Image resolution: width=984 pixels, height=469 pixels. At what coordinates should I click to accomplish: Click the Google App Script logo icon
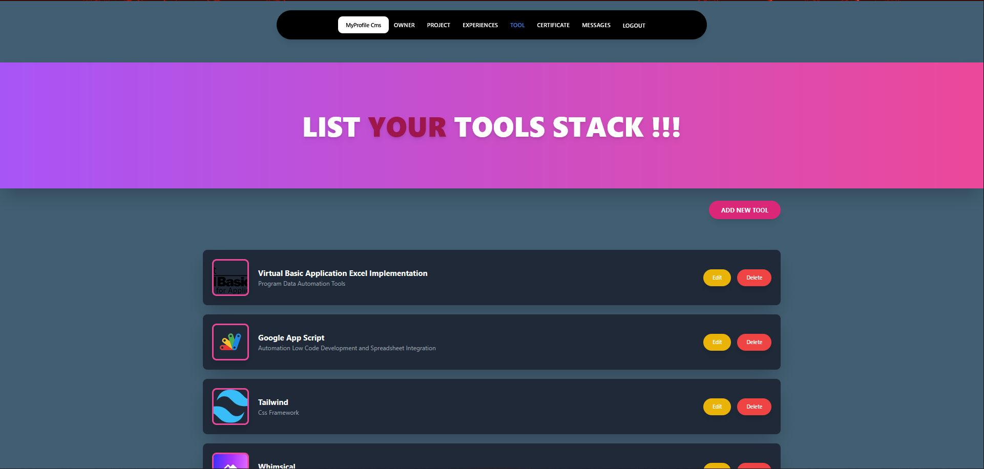[x=231, y=342]
